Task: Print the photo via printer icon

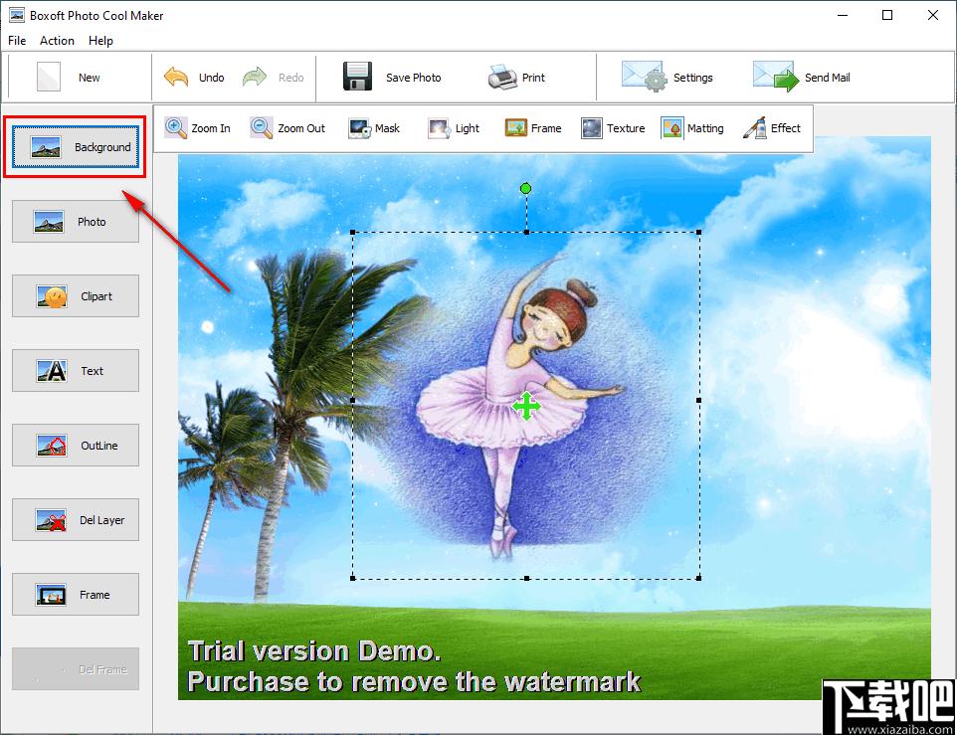Action: 503,77
